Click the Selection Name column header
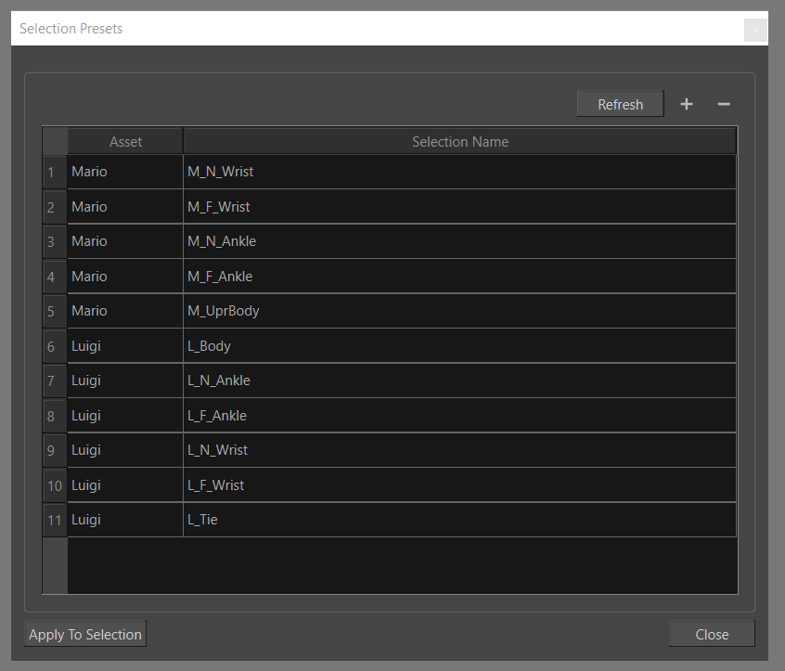This screenshot has width=785, height=671. click(459, 141)
